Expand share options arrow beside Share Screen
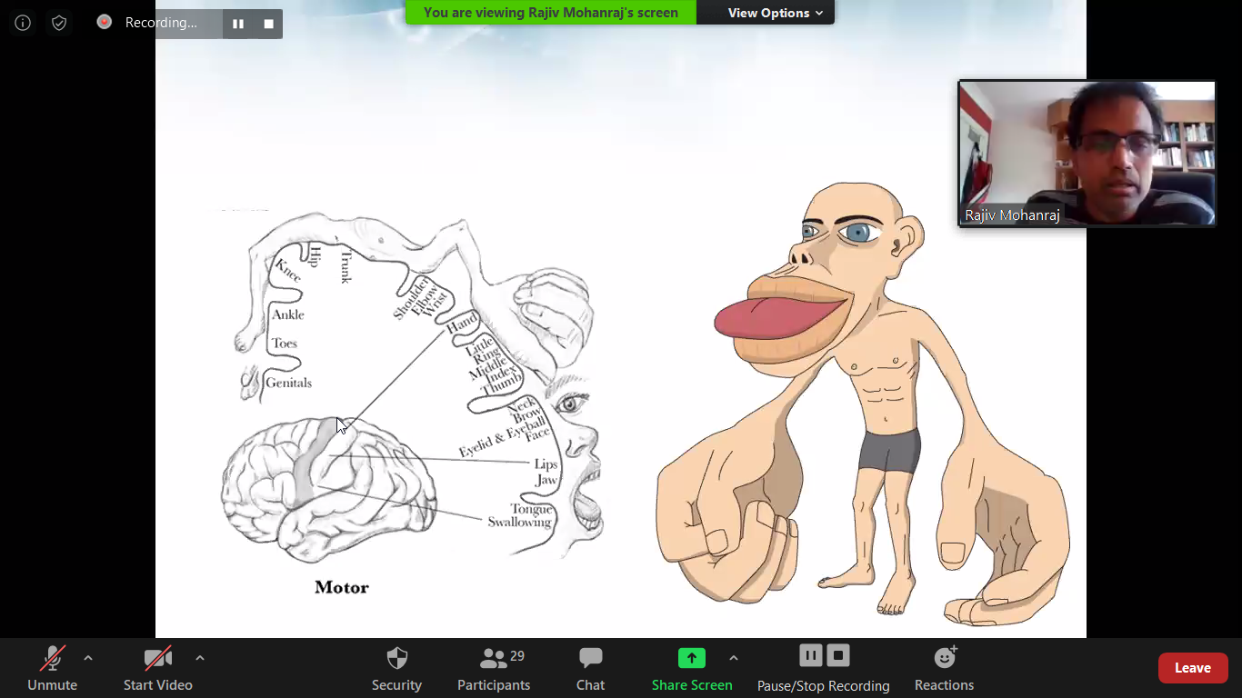 (x=734, y=658)
